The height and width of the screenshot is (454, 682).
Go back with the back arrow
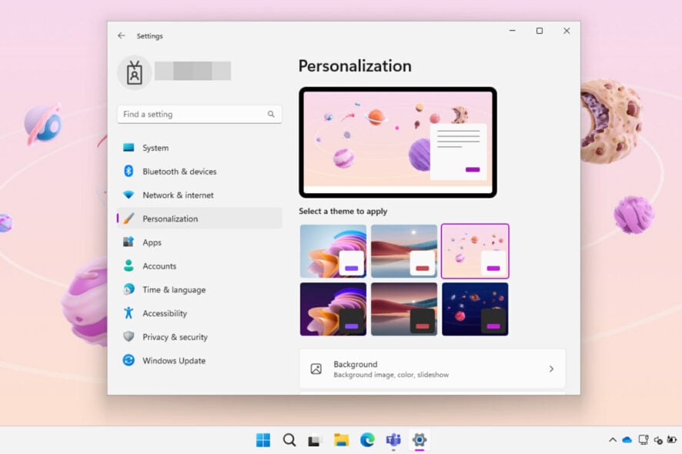coord(121,35)
